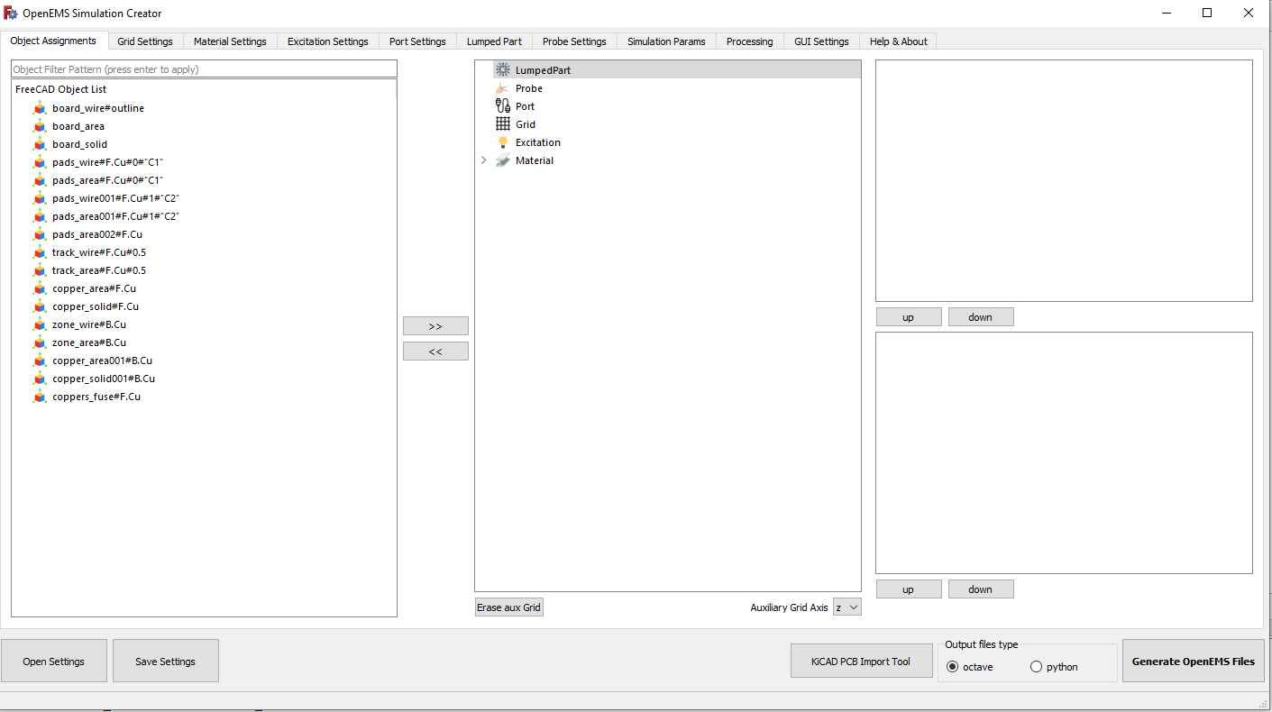Click the Probe category icon
The height and width of the screenshot is (712, 1272).
click(x=503, y=88)
